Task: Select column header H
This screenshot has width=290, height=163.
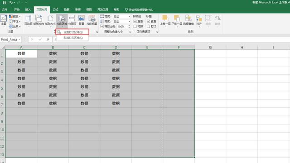Action: [242, 47]
